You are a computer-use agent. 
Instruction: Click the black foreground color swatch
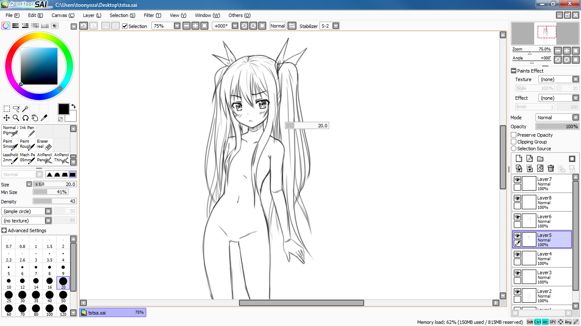(x=64, y=109)
